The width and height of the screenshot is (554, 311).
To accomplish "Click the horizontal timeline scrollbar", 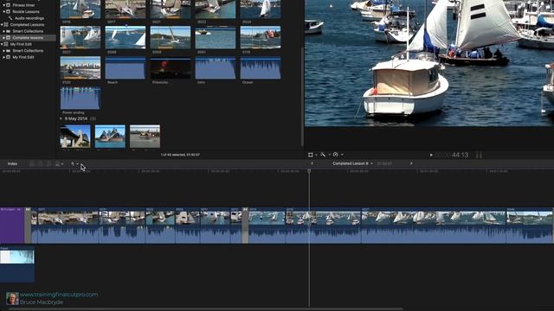I will click(x=206, y=309).
